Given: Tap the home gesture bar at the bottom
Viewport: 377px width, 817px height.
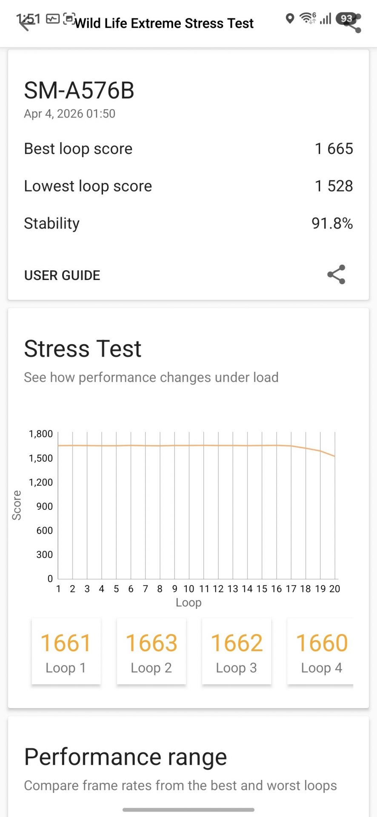Looking at the screenshot, I should tap(188, 809).
